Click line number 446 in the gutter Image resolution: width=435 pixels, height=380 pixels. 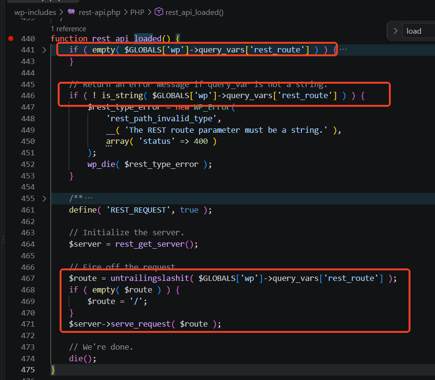[x=28, y=96]
